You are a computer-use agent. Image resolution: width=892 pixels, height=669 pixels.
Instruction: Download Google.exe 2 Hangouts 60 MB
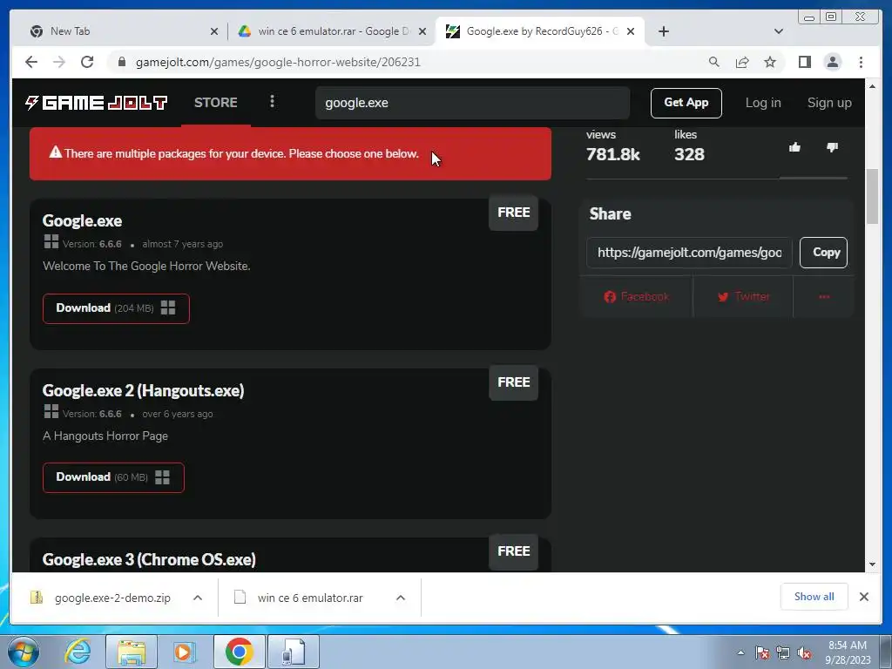click(x=113, y=477)
